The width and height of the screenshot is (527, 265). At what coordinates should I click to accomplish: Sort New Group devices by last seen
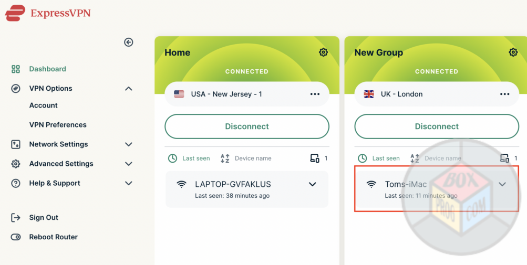(379, 158)
